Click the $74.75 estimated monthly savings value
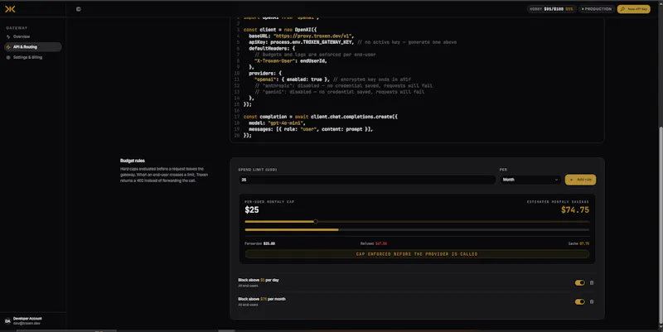663x332 pixels. coord(574,210)
